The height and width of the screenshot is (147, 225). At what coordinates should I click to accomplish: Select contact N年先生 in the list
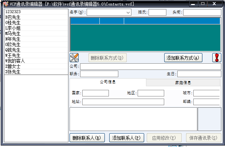click(36, 39)
